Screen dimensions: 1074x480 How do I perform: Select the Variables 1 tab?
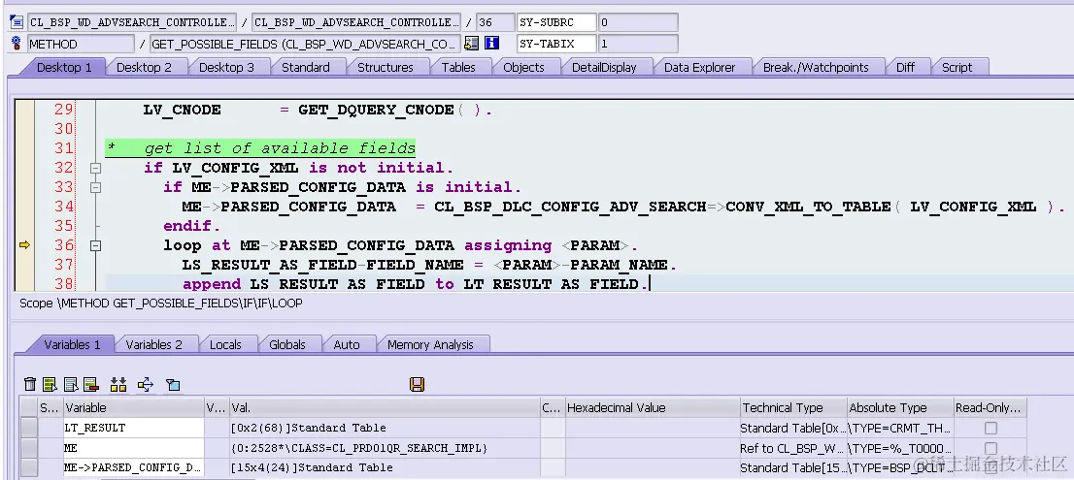[x=72, y=344]
